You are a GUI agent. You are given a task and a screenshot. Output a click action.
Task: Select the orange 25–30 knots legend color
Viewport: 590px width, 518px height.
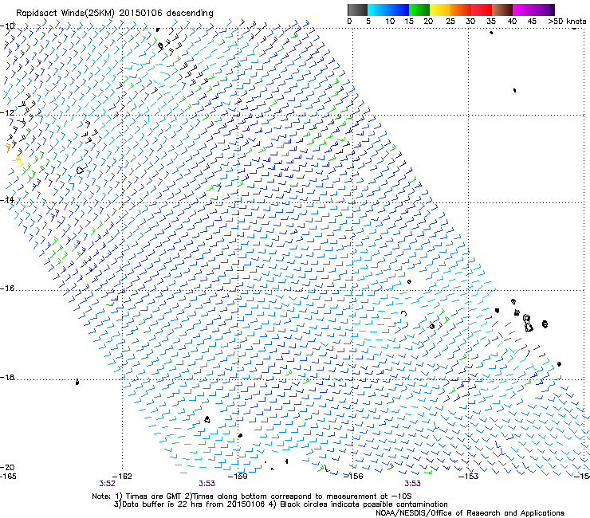(461, 10)
